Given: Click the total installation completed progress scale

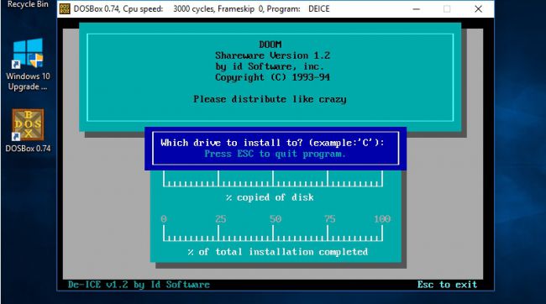Looking at the screenshot, I should pos(273,233).
